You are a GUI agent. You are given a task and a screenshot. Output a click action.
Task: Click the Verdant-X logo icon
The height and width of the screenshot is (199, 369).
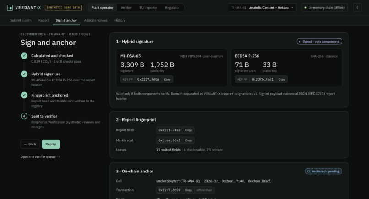click(10, 7)
